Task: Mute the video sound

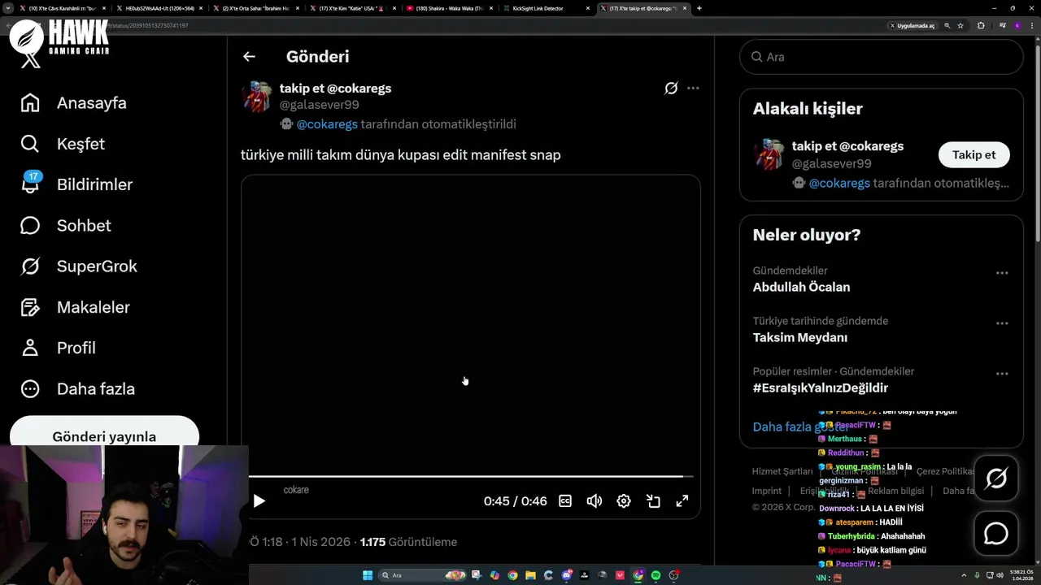Action: pos(595,500)
